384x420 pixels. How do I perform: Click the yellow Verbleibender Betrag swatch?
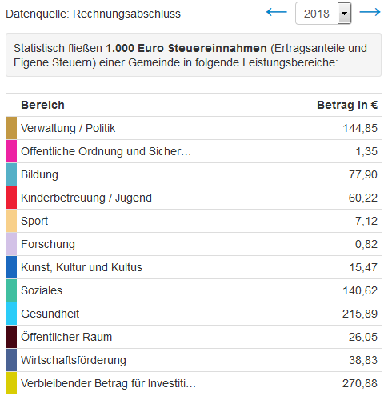pos(11,383)
